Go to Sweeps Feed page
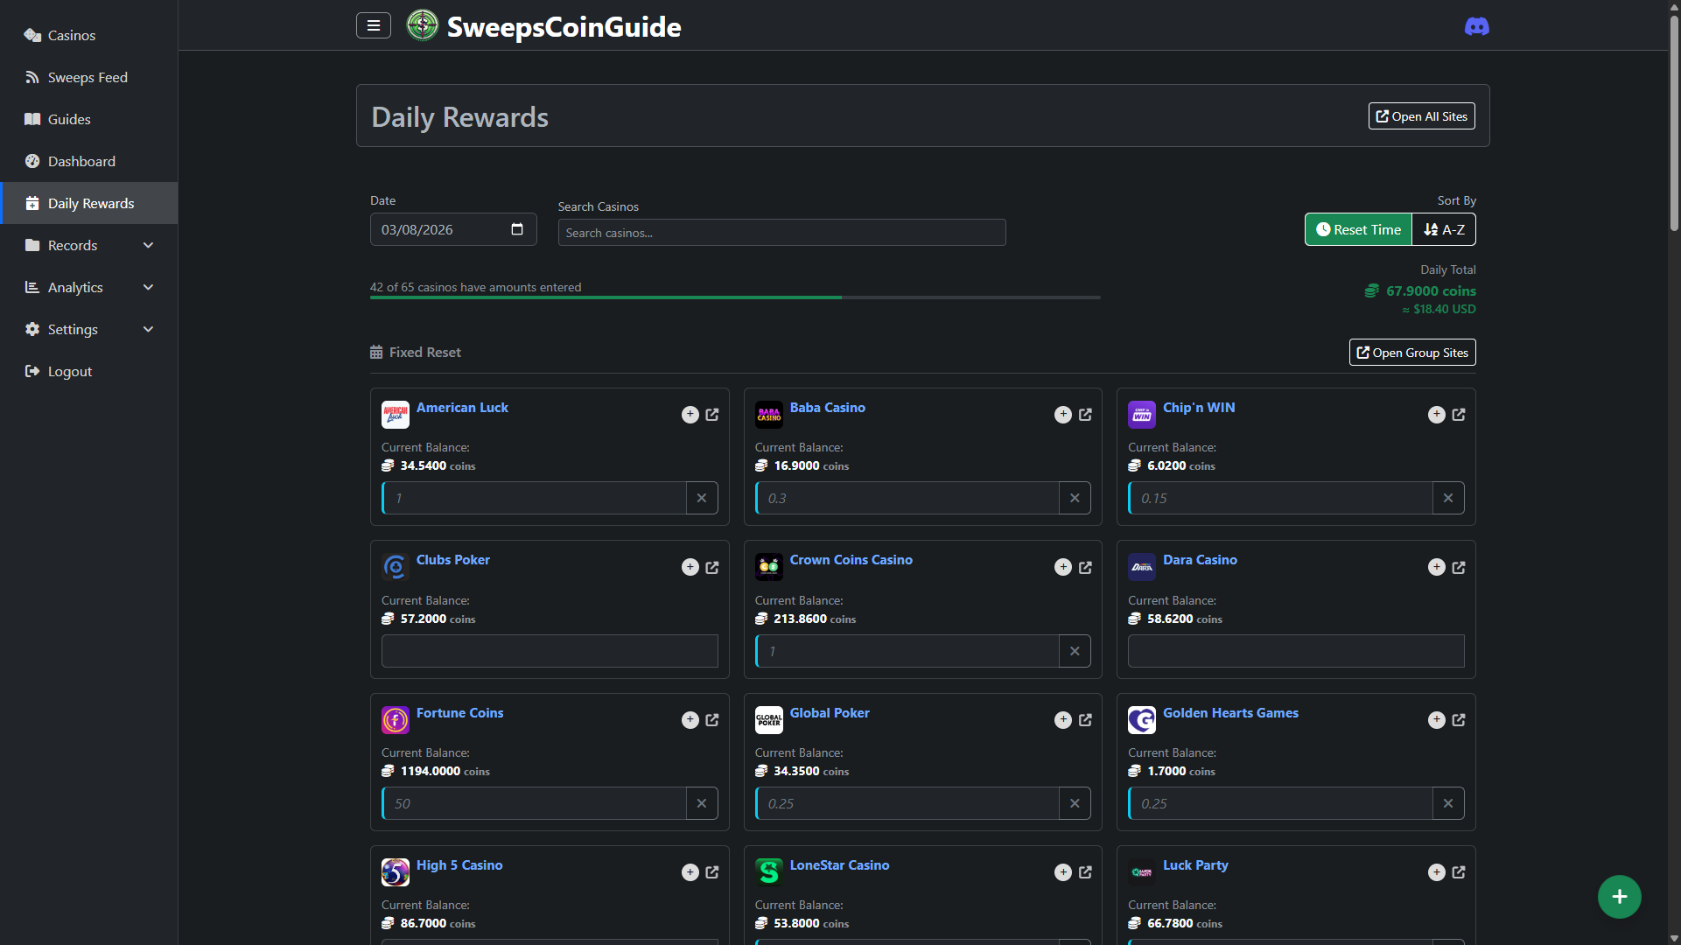 [88, 77]
